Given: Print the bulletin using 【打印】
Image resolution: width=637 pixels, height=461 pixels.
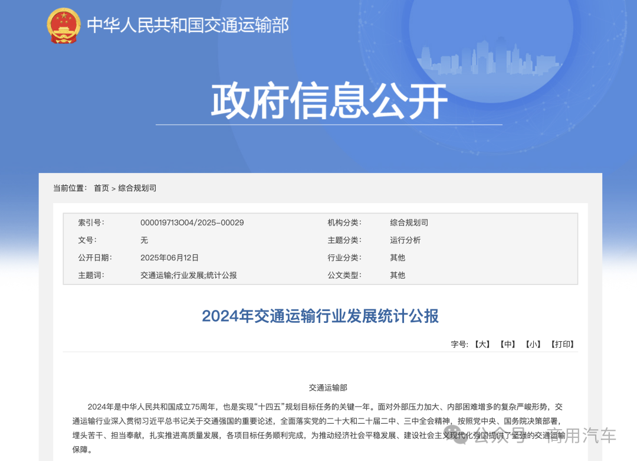Looking at the screenshot, I should coord(562,344).
